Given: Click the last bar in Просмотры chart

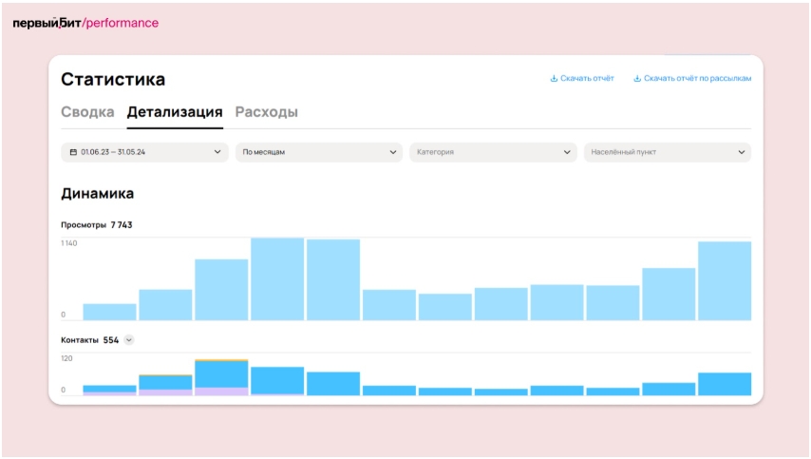Looking at the screenshot, I should (x=725, y=280).
